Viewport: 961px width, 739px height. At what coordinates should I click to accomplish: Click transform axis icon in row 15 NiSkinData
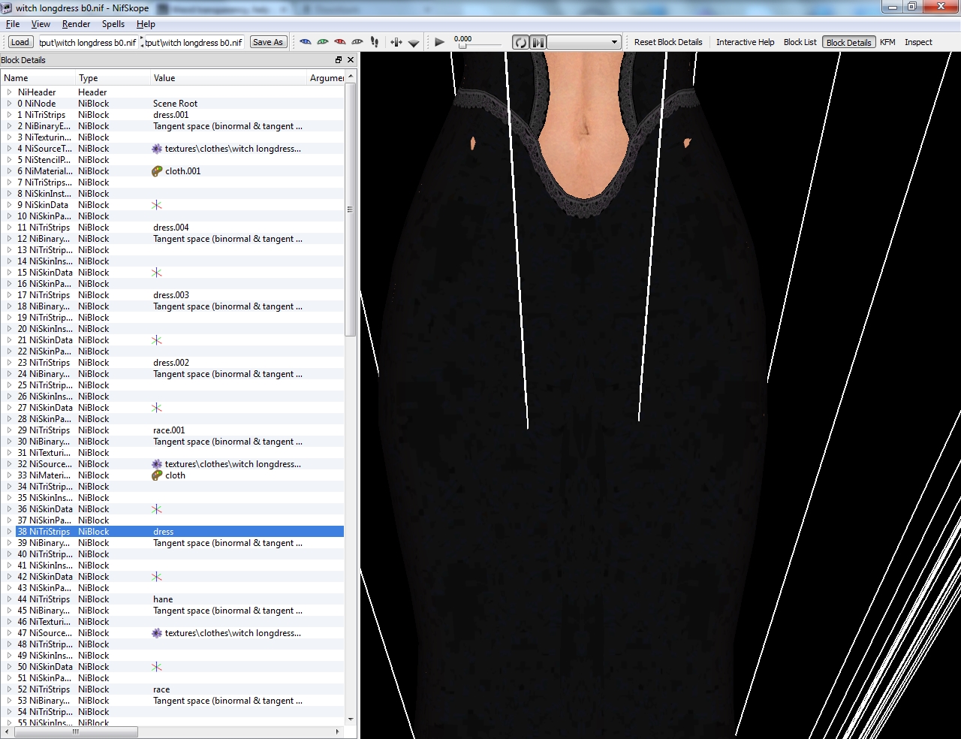tap(157, 273)
